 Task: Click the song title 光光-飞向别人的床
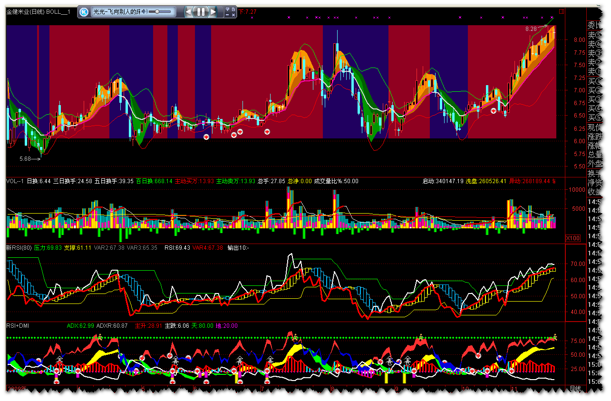tap(117, 11)
